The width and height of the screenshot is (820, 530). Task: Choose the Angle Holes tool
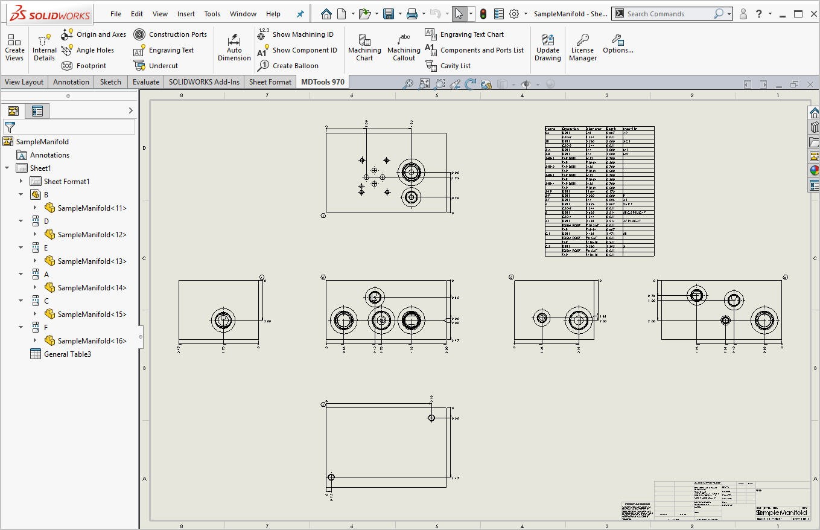[x=87, y=50]
